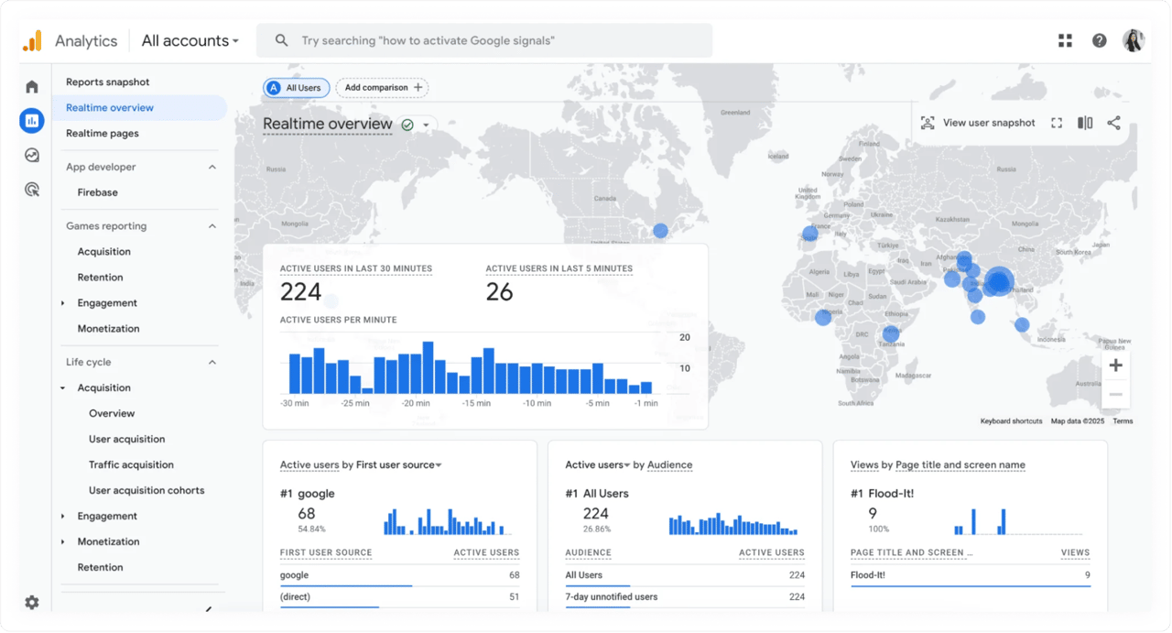Collapse the Games reporting section
This screenshot has height=633, width=1172.
tap(212, 225)
